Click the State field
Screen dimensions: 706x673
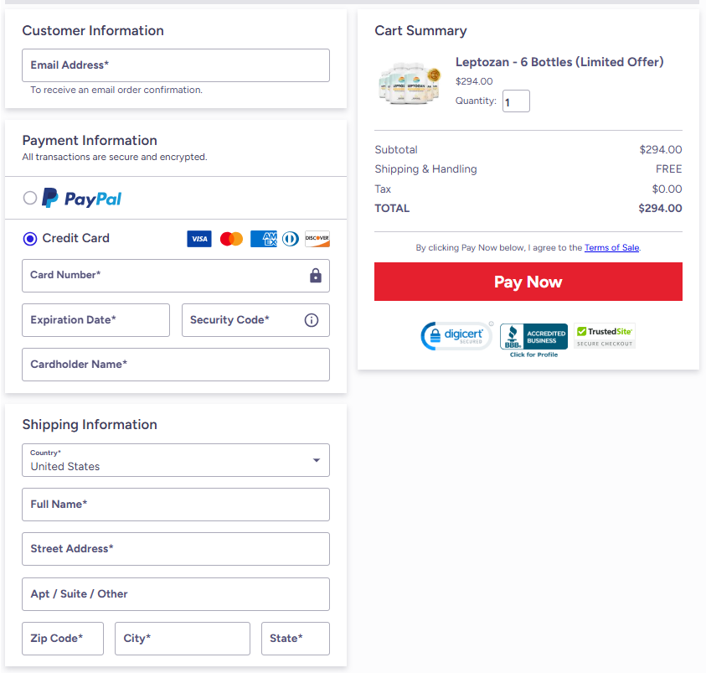(295, 639)
